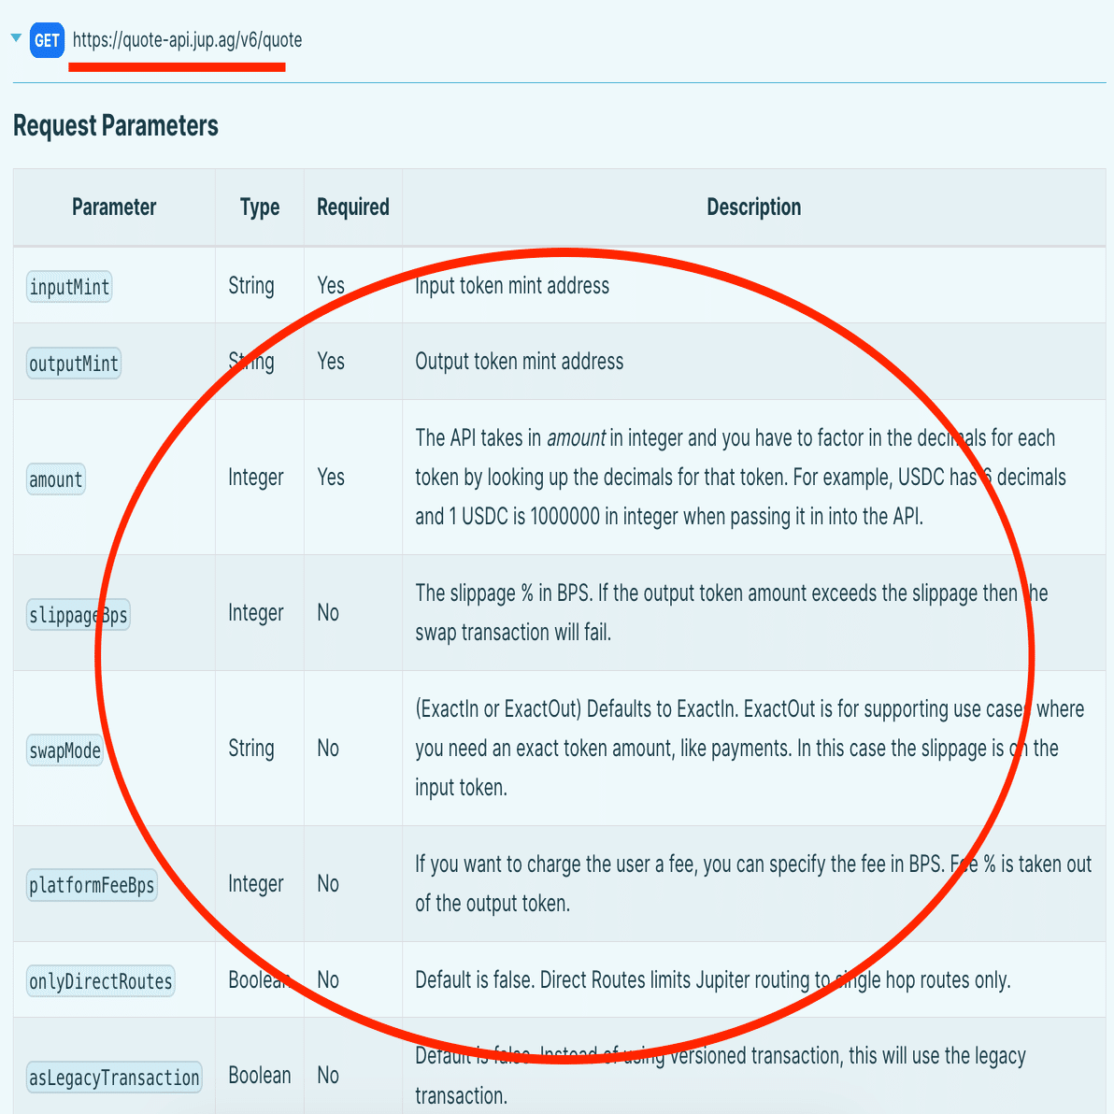Viewport: 1114px width, 1114px height.
Task: Click the String type in inputMint row
Action: (x=251, y=286)
